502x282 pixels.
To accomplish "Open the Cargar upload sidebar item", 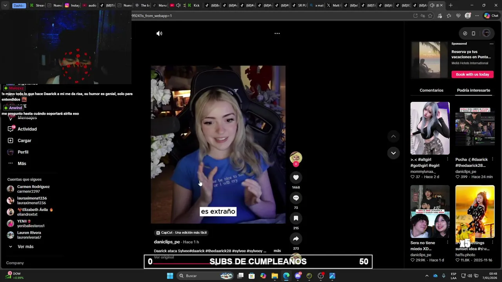I will [x=24, y=141].
